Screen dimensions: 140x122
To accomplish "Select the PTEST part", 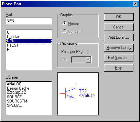I will tap(29, 45).
